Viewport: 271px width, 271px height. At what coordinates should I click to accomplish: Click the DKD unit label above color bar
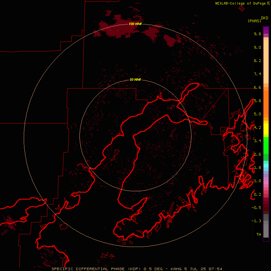(265, 18)
